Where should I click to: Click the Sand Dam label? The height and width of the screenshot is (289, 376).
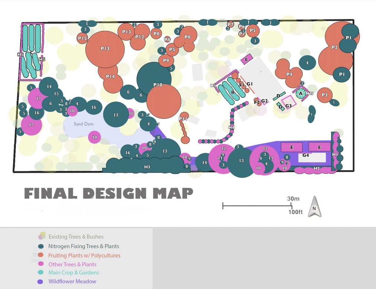point(83,124)
